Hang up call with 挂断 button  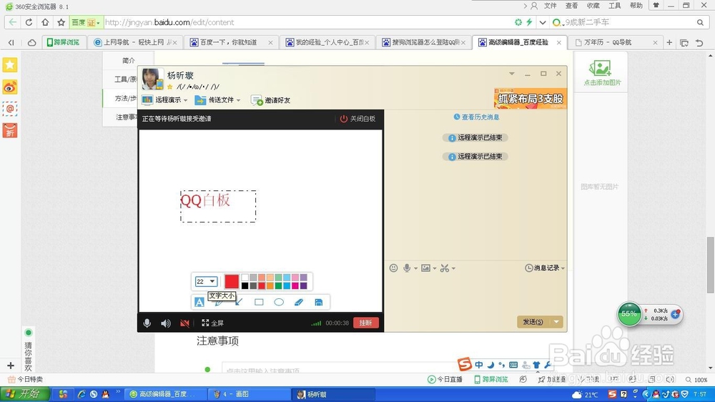point(365,323)
